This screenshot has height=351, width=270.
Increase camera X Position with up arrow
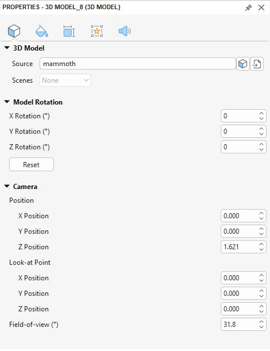pyautogui.click(x=261, y=213)
